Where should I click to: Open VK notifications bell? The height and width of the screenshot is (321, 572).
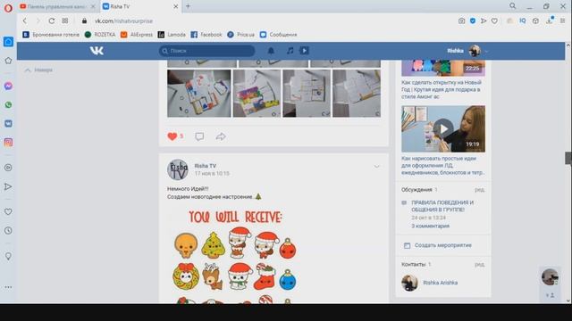(x=271, y=51)
